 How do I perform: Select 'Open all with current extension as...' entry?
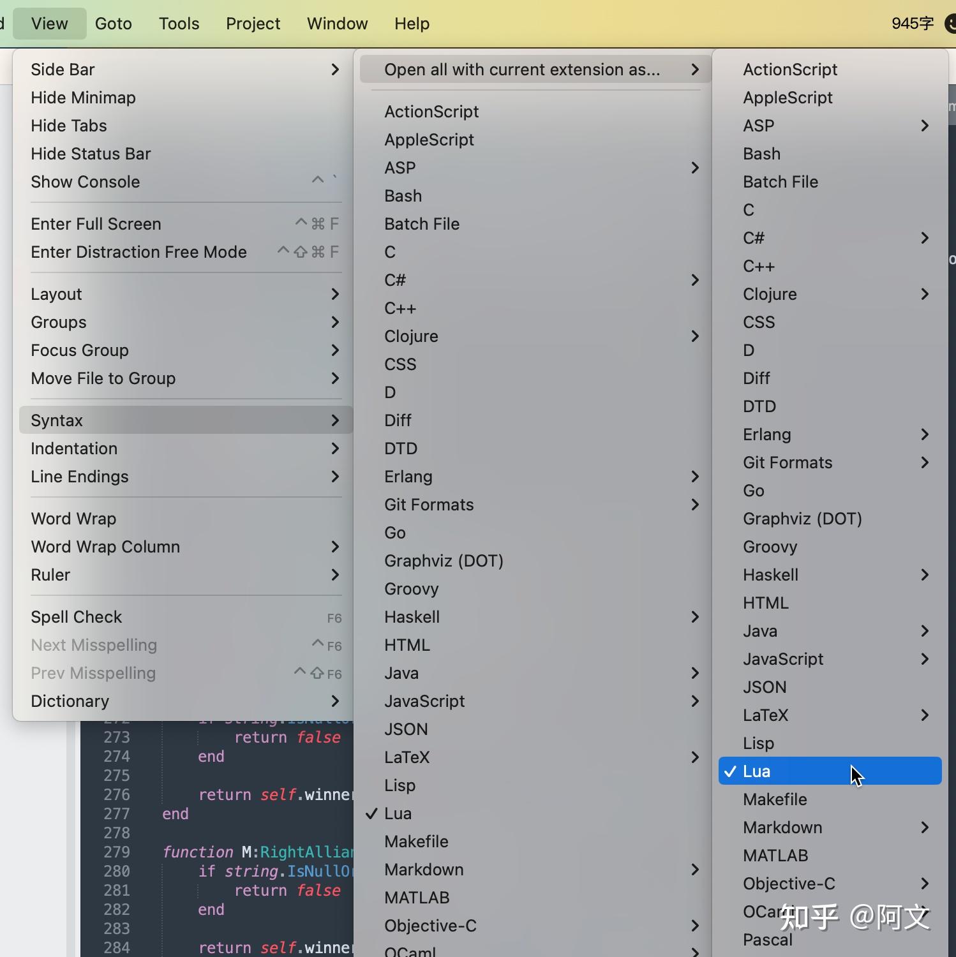pyautogui.click(x=535, y=70)
